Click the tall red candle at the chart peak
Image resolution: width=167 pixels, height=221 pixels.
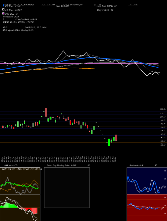[46, 112]
